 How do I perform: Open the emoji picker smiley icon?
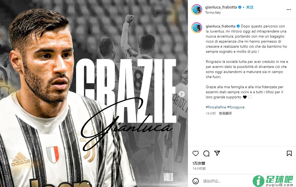pos(196,181)
